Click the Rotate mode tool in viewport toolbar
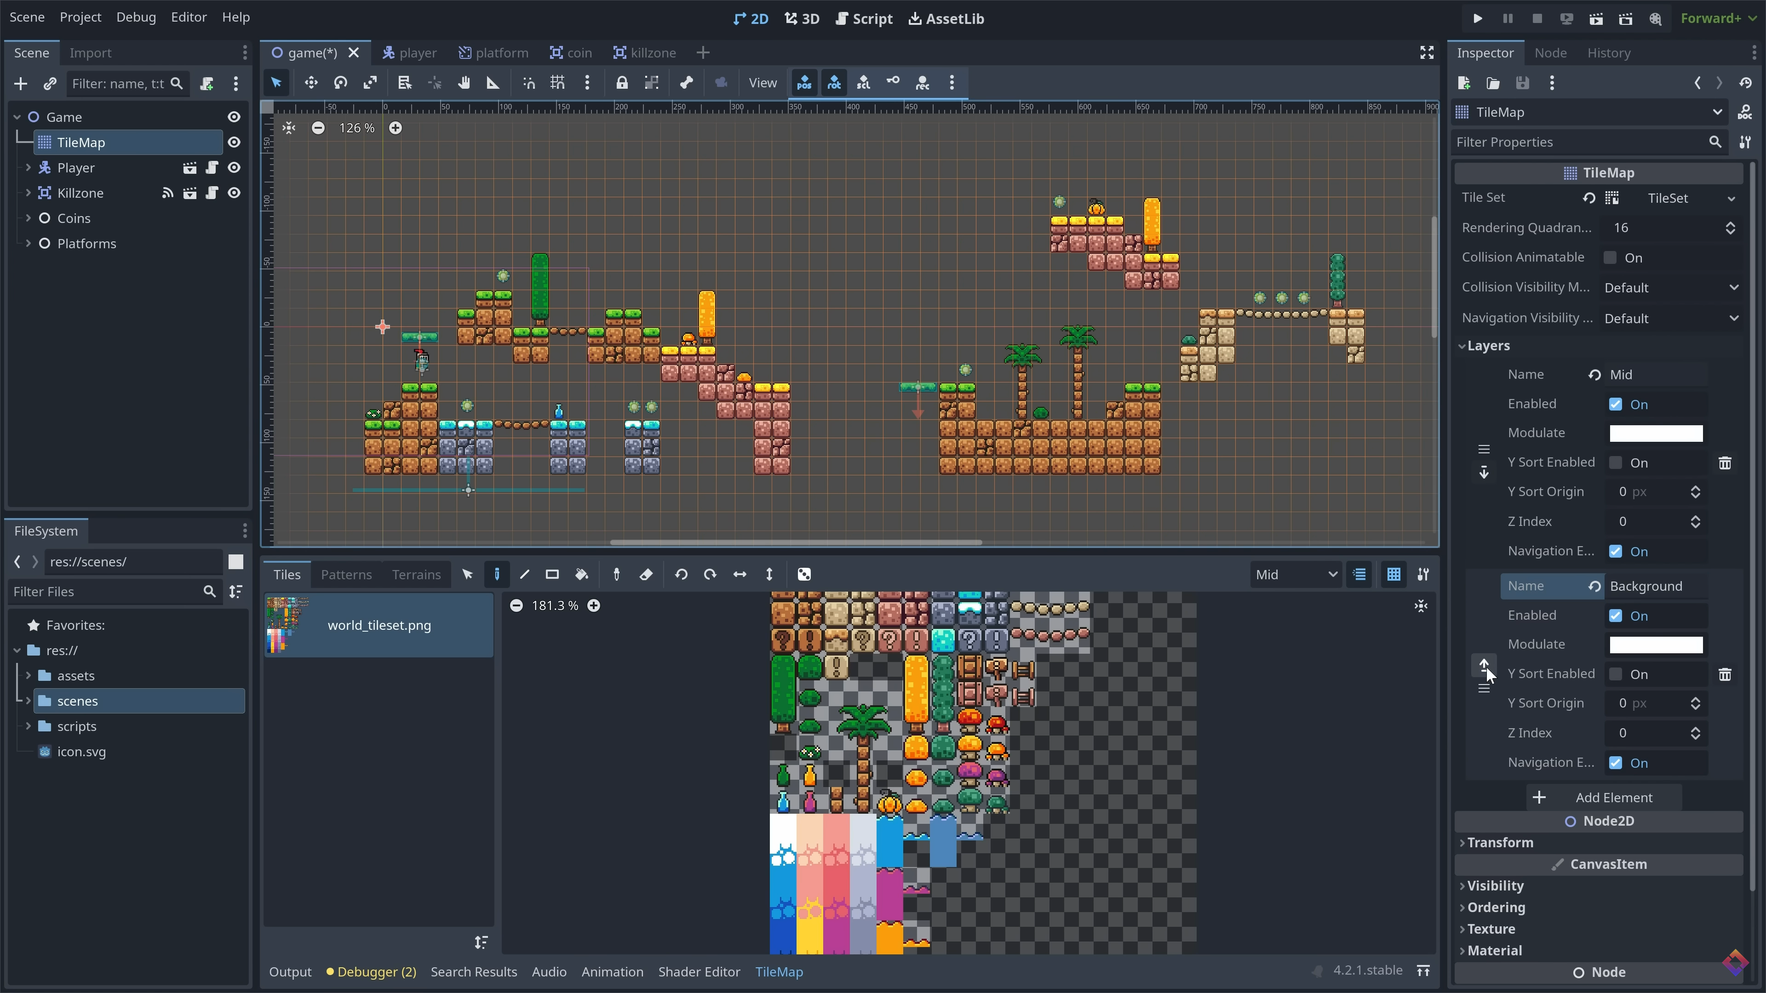 pos(340,83)
